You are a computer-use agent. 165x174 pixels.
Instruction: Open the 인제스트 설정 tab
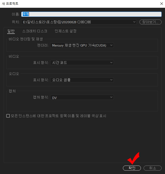pos(65,31)
